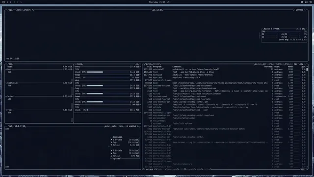
Task: Switch the btop preset option
Action: click(27, 10)
